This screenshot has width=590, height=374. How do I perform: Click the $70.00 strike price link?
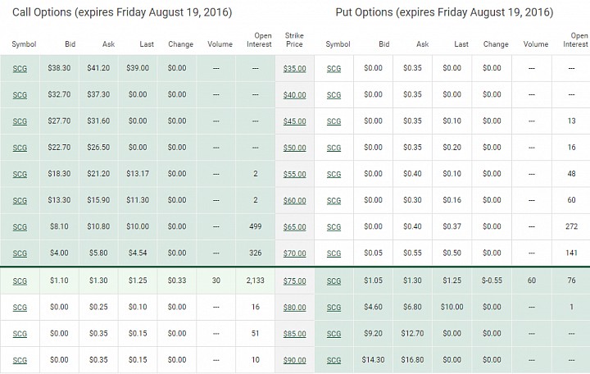click(295, 253)
